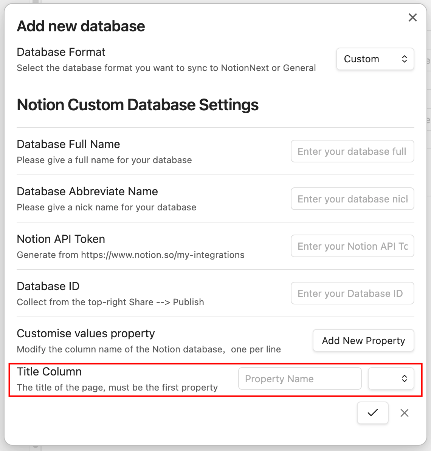The width and height of the screenshot is (431, 451).
Task: Click the my-integrations URL description text
Action: pos(130,255)
